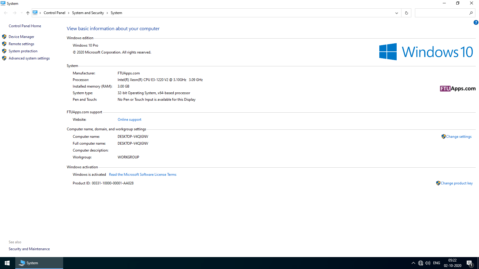Click the 3.00 GB installed memory value

pos(123,86)
